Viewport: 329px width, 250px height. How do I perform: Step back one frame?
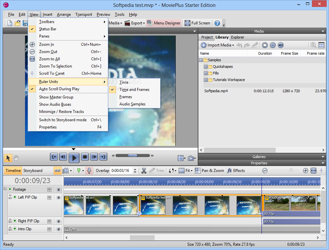coord(63,157)
